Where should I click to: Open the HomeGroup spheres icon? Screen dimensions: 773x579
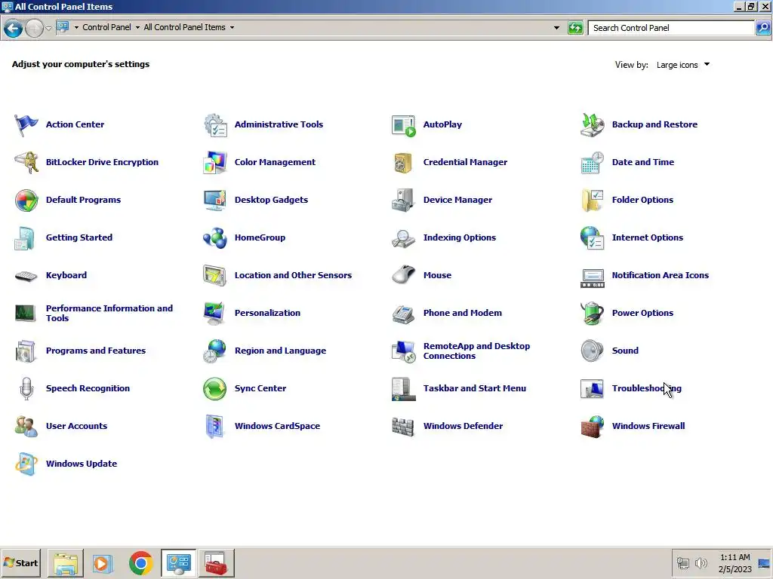(x=215, y=237)
